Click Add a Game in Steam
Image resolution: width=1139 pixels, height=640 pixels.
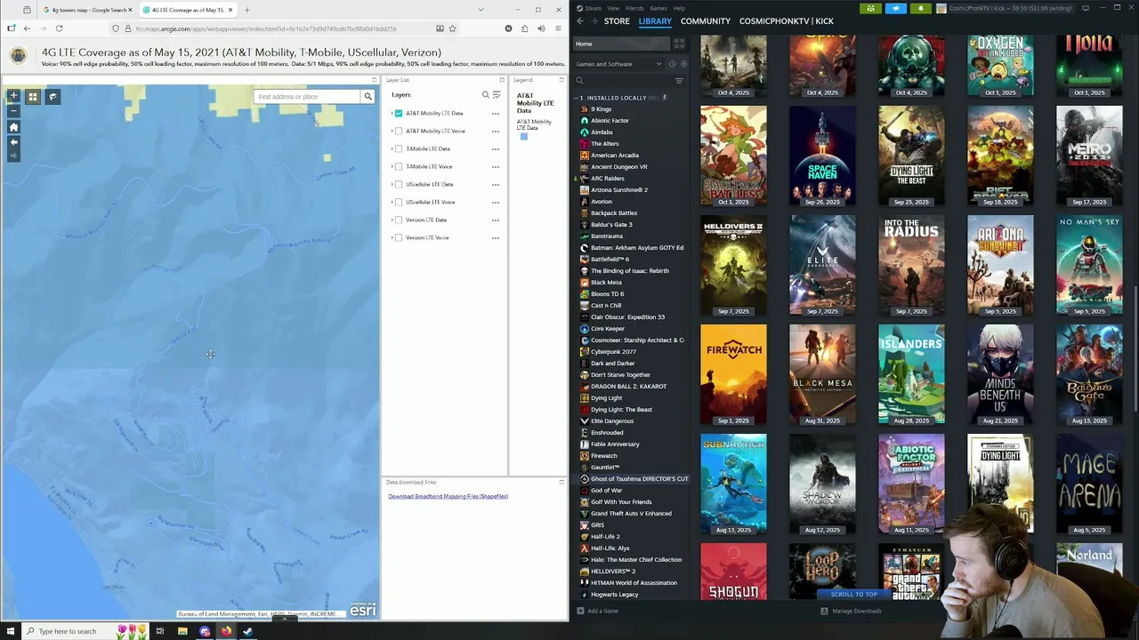[x=597, y=611]
